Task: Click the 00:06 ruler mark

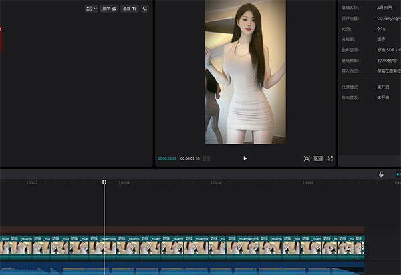Action: tap(216, 183)
